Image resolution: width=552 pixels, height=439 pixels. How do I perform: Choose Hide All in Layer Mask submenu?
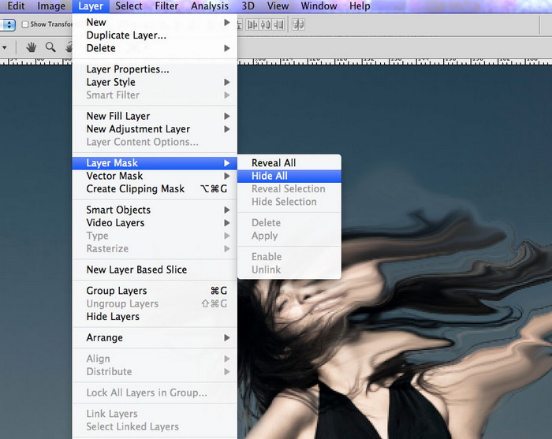289,176
